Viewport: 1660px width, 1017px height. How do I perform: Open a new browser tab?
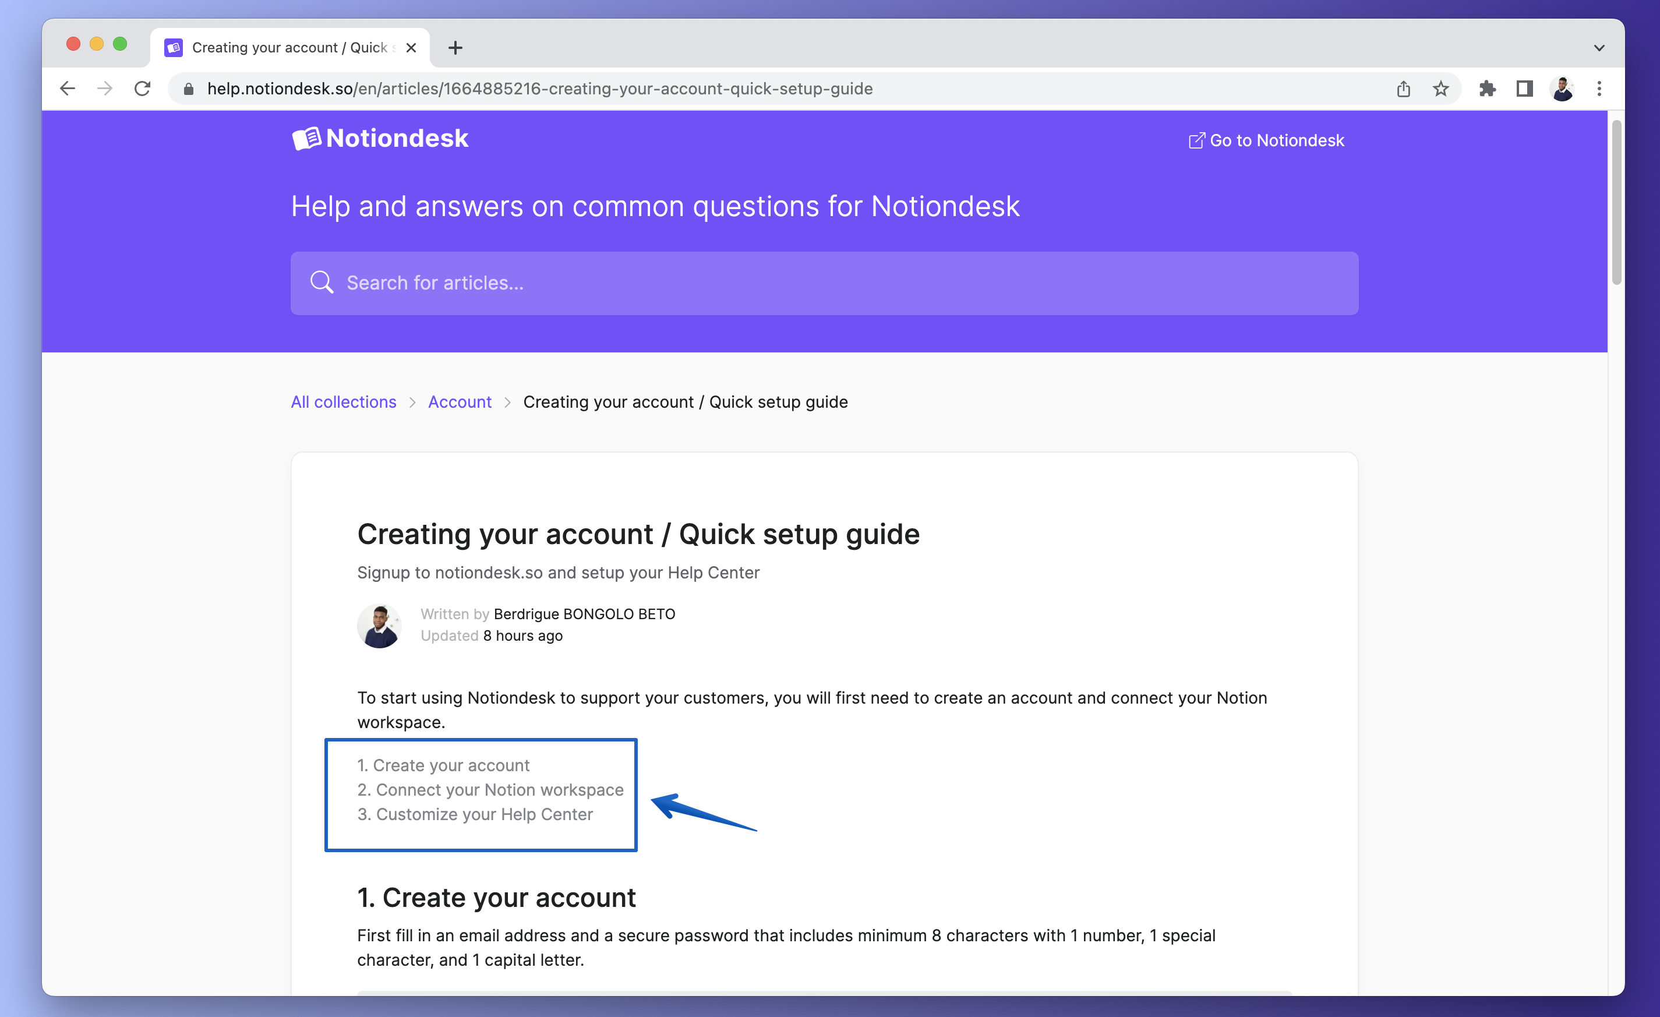[x=455, y=48]
